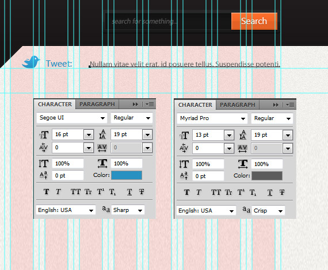Image resolution: width=328 pixels, height=270 pixels.
Task: Open Regular font style dropdown in Myriad Pro panel
Action: (272, 118)
